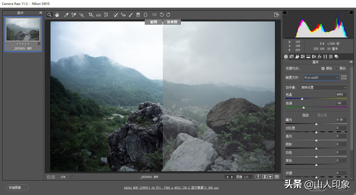Rotate image 90° clockwise
356x195 pixels.
coord(168,15)
